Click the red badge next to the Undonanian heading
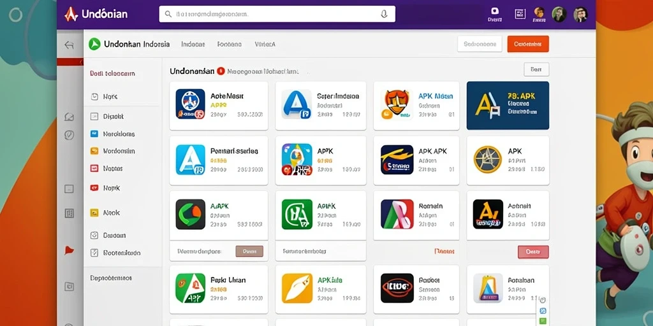Screen dimensions: 653x326 coord(221,71)
